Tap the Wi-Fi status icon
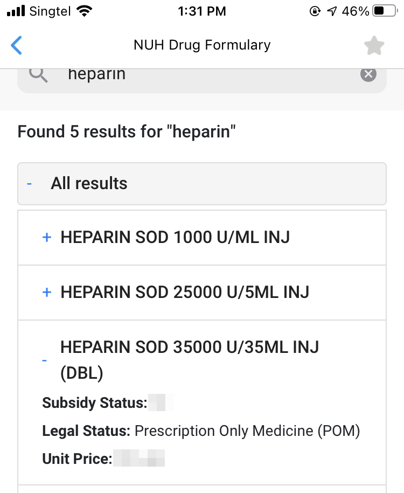The height and width of the screenshot is (493, 404). [84, 11]
